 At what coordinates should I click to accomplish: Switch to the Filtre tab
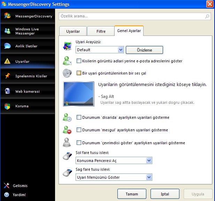point(101,31)
